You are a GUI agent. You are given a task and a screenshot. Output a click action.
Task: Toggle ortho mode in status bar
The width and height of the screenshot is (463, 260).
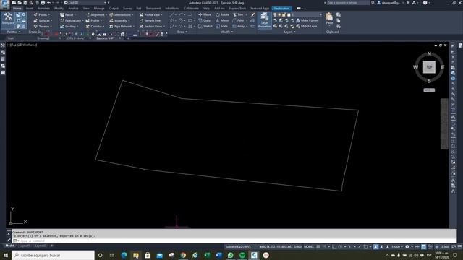tap(334, 247)
